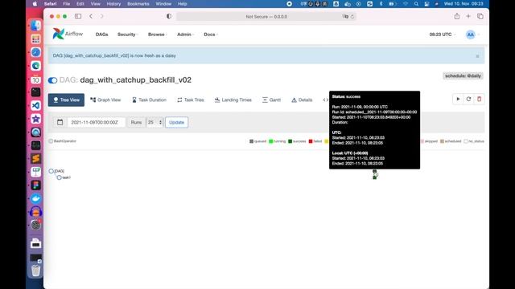Click the skipped status legend swatch
The width and height of the screenshot is (515, 289).
pos(422,141)
